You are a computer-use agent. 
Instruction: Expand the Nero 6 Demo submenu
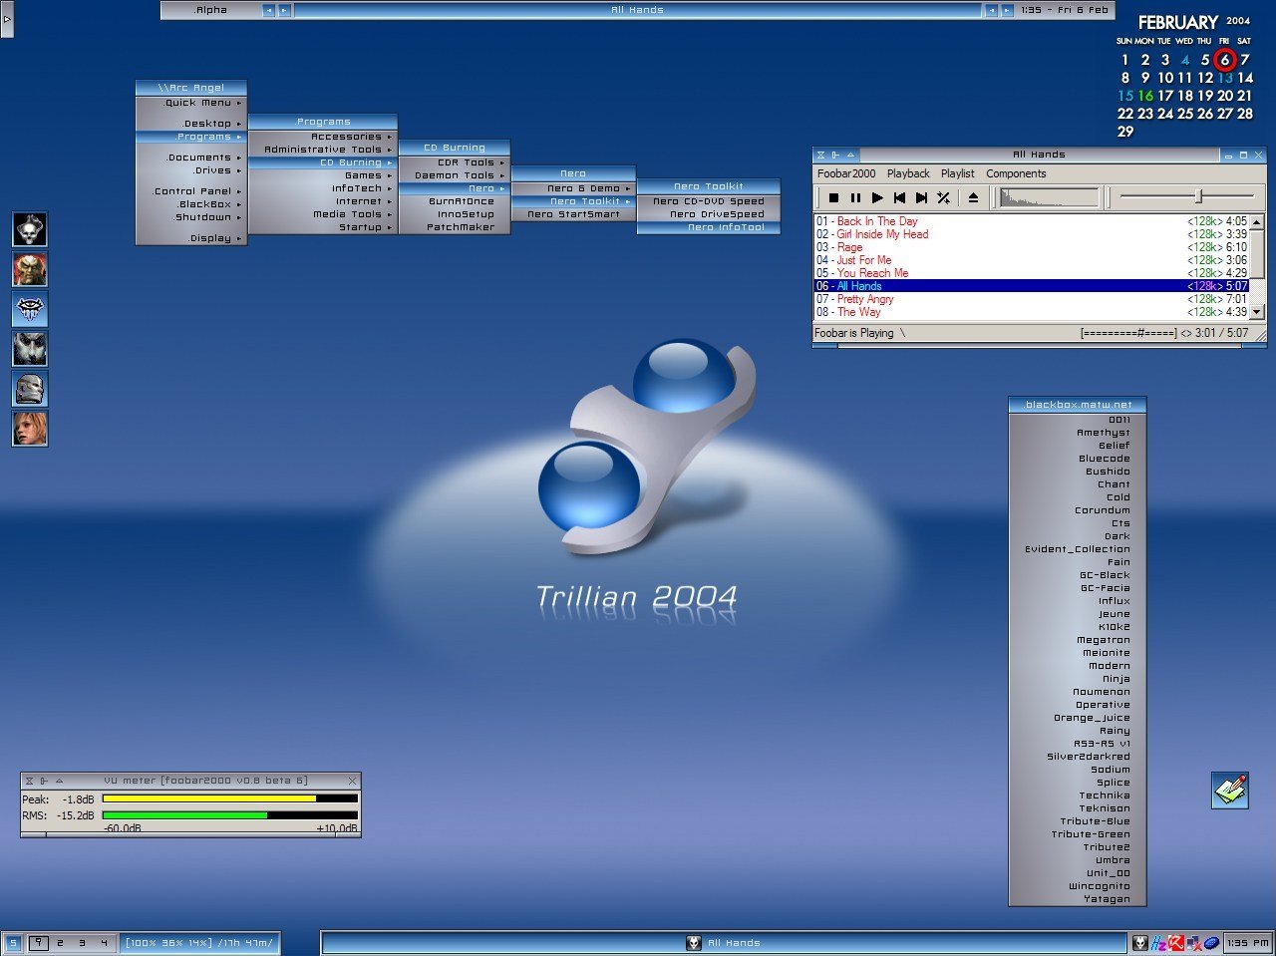[x=573, y=188]
